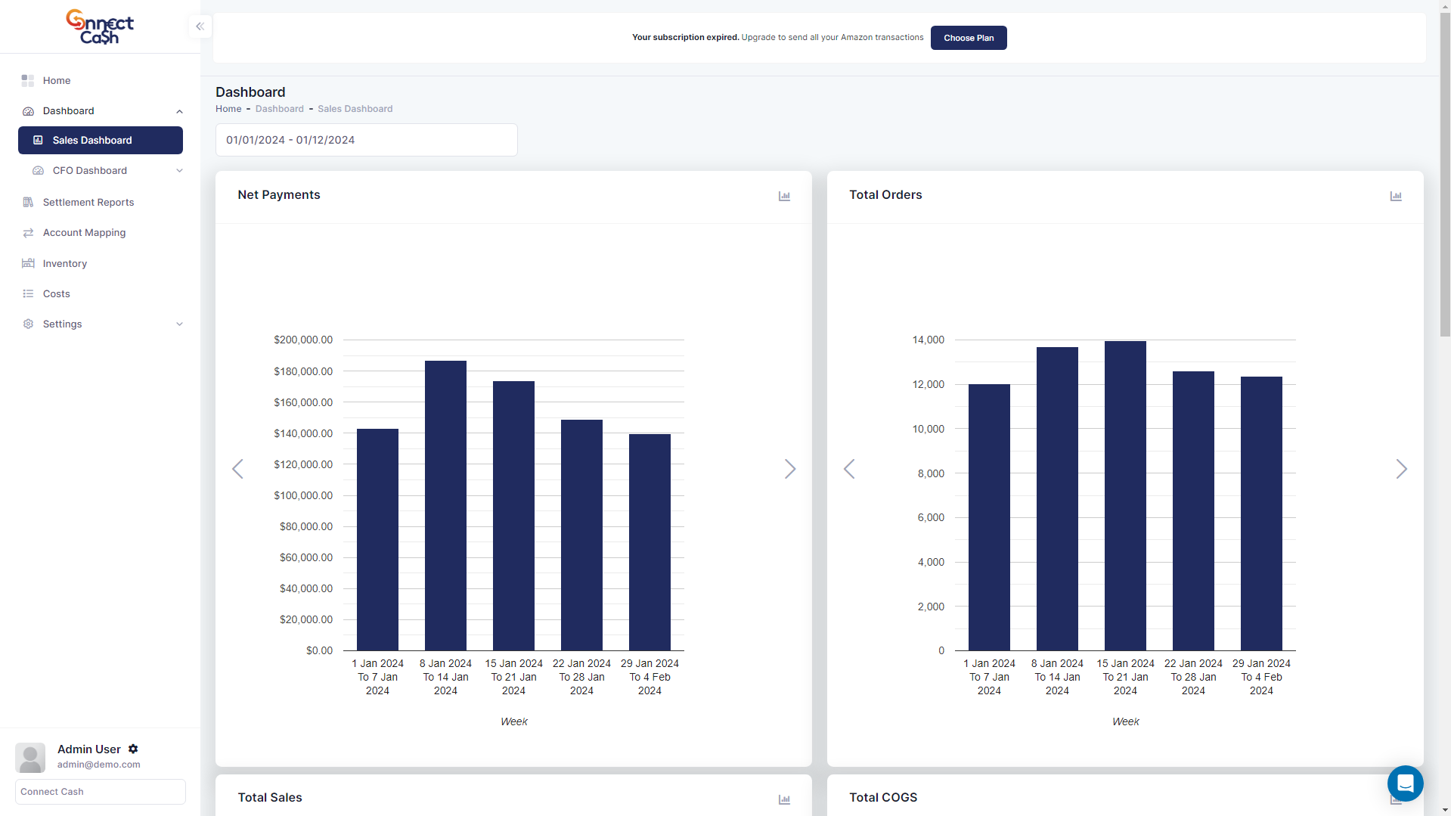Go to next slide in Net Payments chart
Image resolution: width=1451 pixels, height=816 pixels.
point(789,469)
